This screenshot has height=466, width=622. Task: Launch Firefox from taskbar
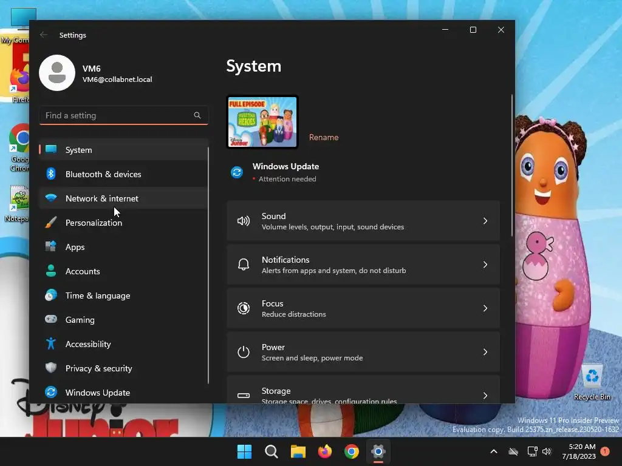[325, 451]
